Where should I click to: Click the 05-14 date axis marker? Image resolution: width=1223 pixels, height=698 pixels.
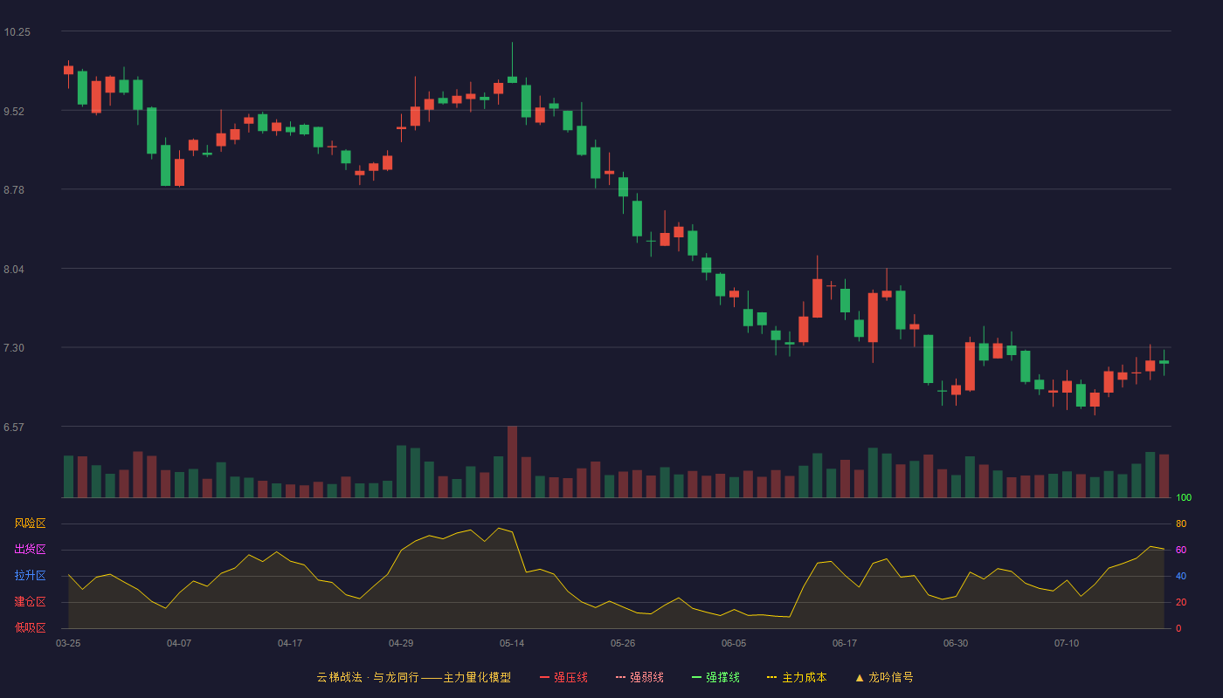[512, 643]
